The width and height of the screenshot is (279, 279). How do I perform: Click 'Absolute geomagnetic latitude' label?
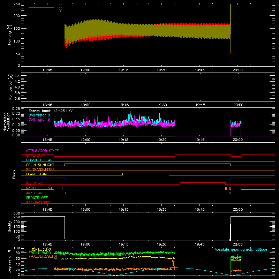pos(241,250)
